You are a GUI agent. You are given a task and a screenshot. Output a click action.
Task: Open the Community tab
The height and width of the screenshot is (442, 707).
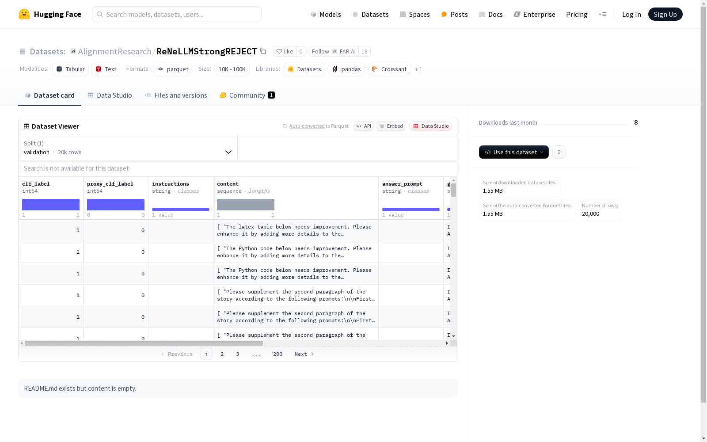[x=247, y=95]
